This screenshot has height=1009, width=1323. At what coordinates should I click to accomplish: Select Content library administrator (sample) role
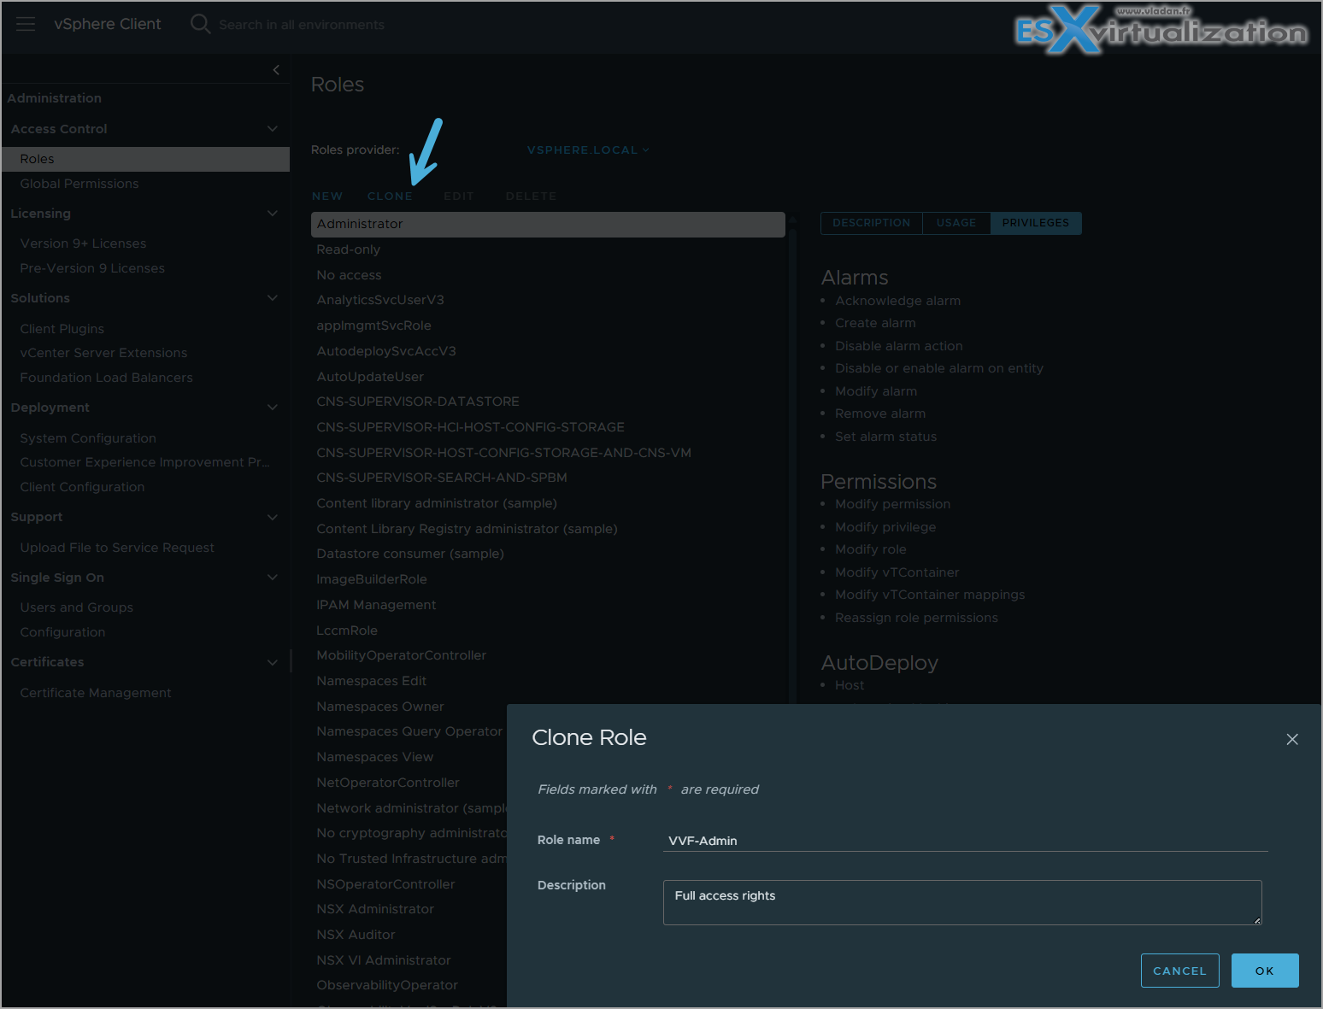437,503
